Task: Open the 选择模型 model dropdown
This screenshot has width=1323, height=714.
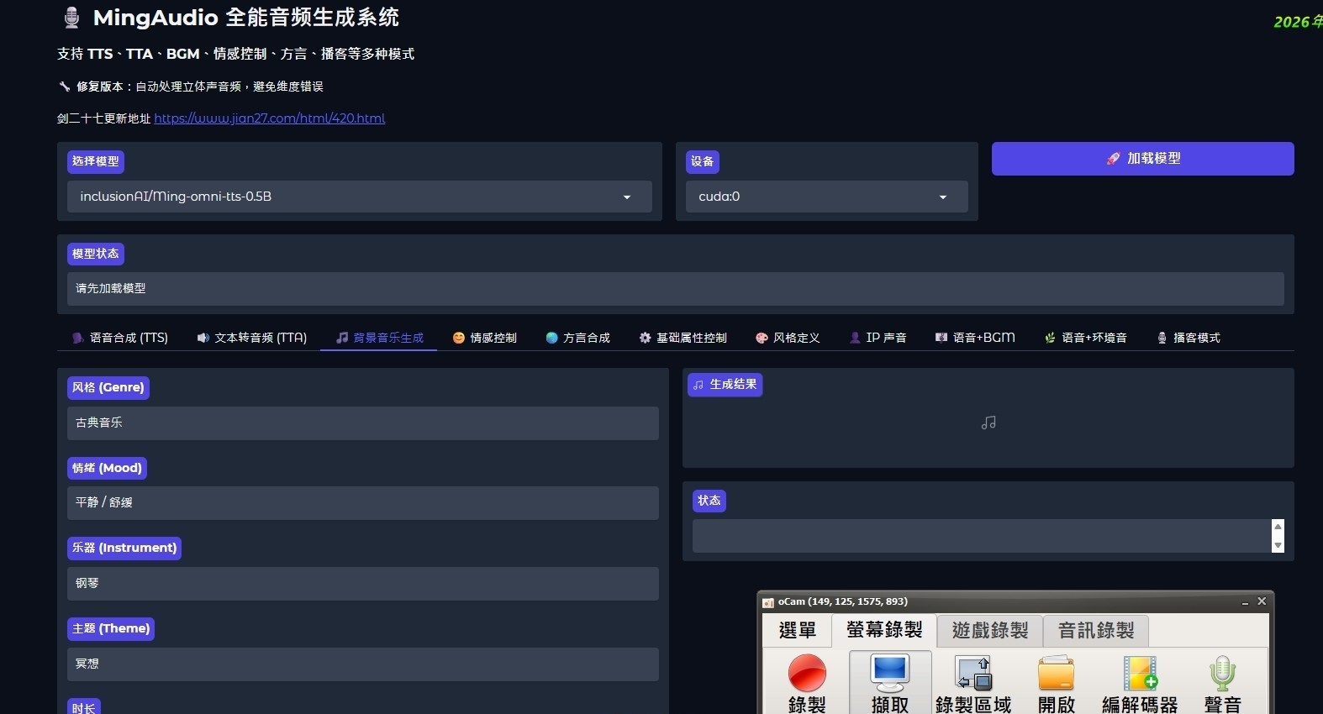Action: coord(360,197)
